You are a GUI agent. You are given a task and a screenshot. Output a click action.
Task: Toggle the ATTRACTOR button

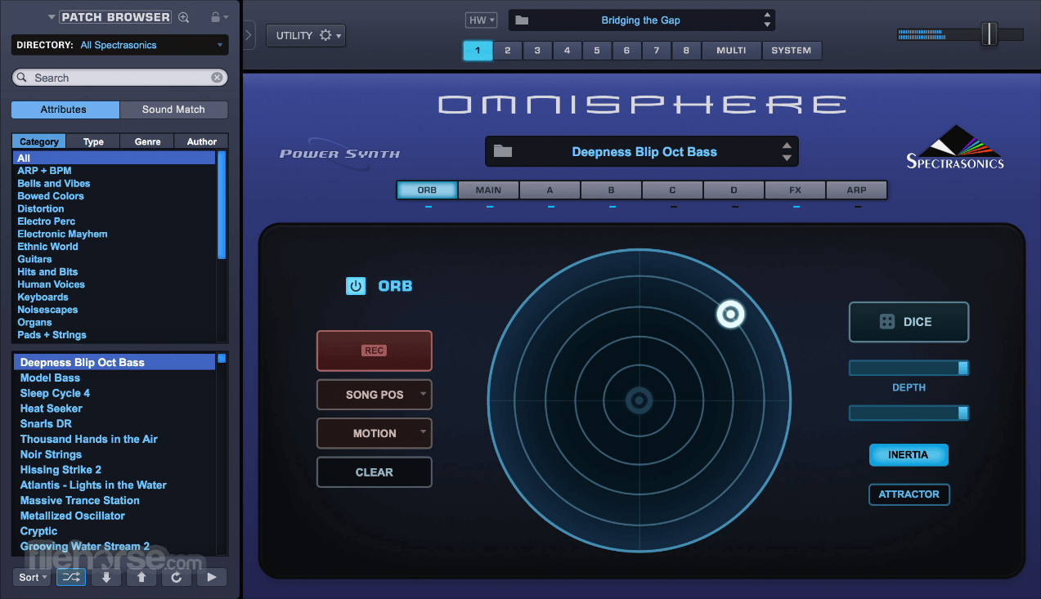[909, 494]
